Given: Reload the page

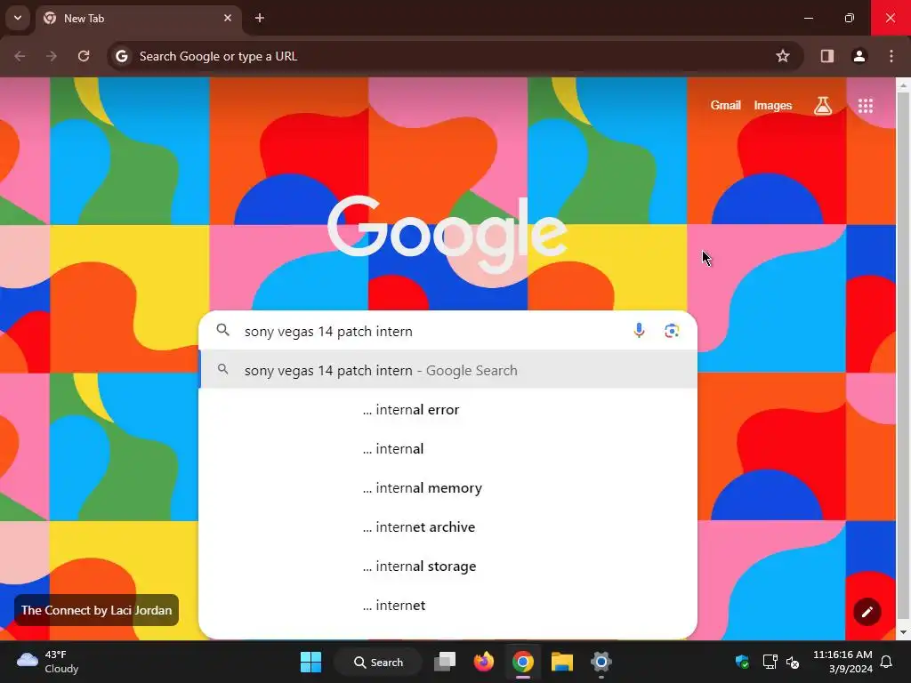Looking at the screenshot, I should (x=84, y=56).
